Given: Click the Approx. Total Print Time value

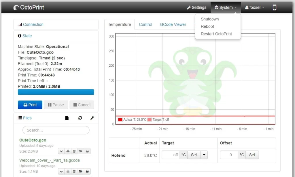Looking at the screenshot, I should coord(71,69).
